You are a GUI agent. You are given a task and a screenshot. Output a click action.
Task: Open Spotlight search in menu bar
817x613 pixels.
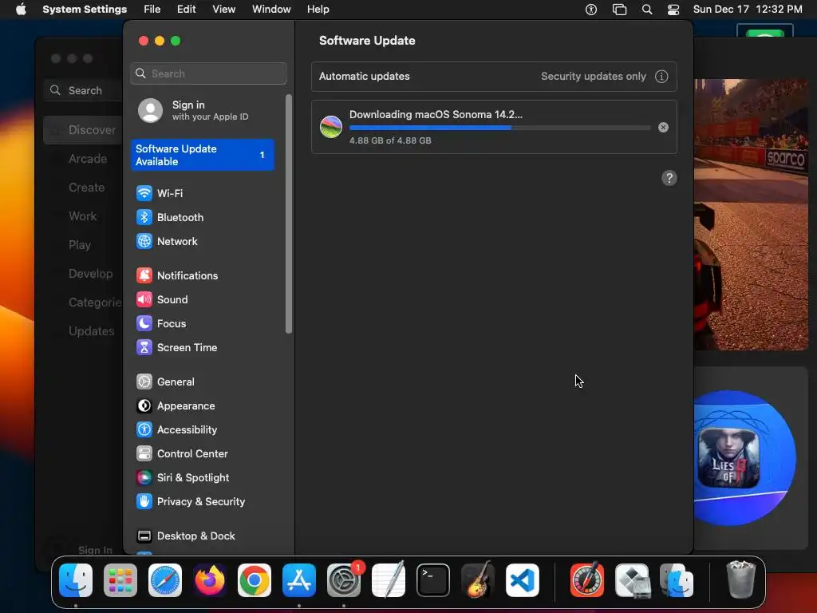646,10
